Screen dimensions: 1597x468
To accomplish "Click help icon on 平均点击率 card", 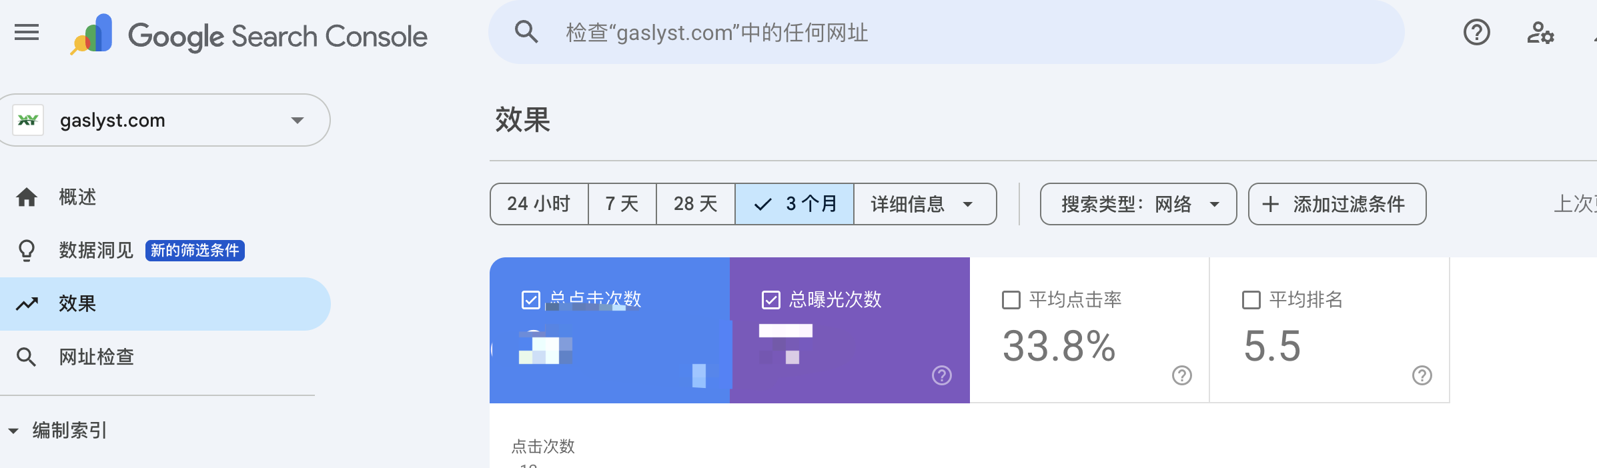I will tap(1181, 375).
